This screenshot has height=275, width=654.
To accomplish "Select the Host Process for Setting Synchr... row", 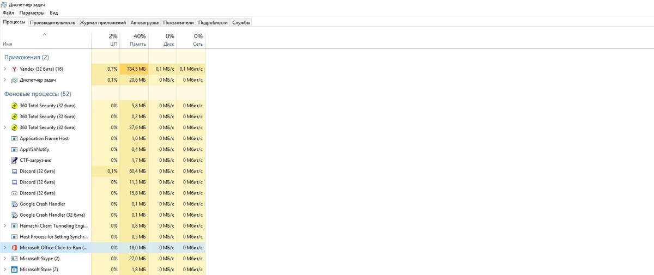I will coord(102,236).
